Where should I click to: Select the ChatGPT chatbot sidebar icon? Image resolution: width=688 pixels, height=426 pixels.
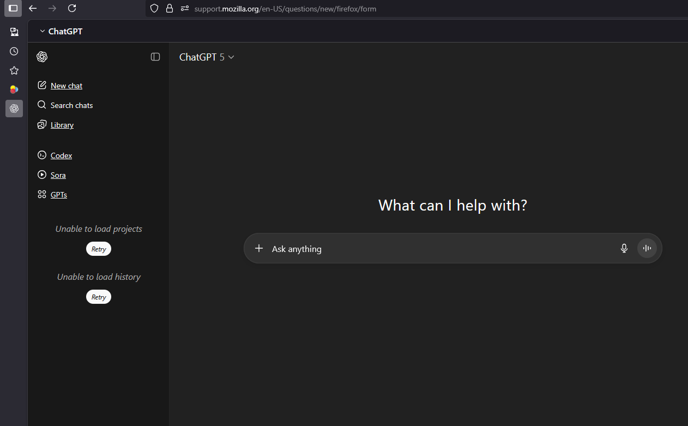[14, 109]
